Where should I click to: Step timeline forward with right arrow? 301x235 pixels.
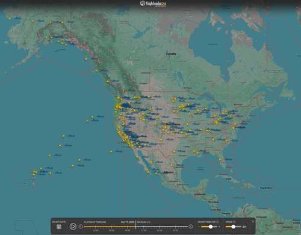(191, 227)
